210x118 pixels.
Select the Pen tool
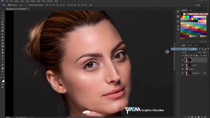pos(3,56)
